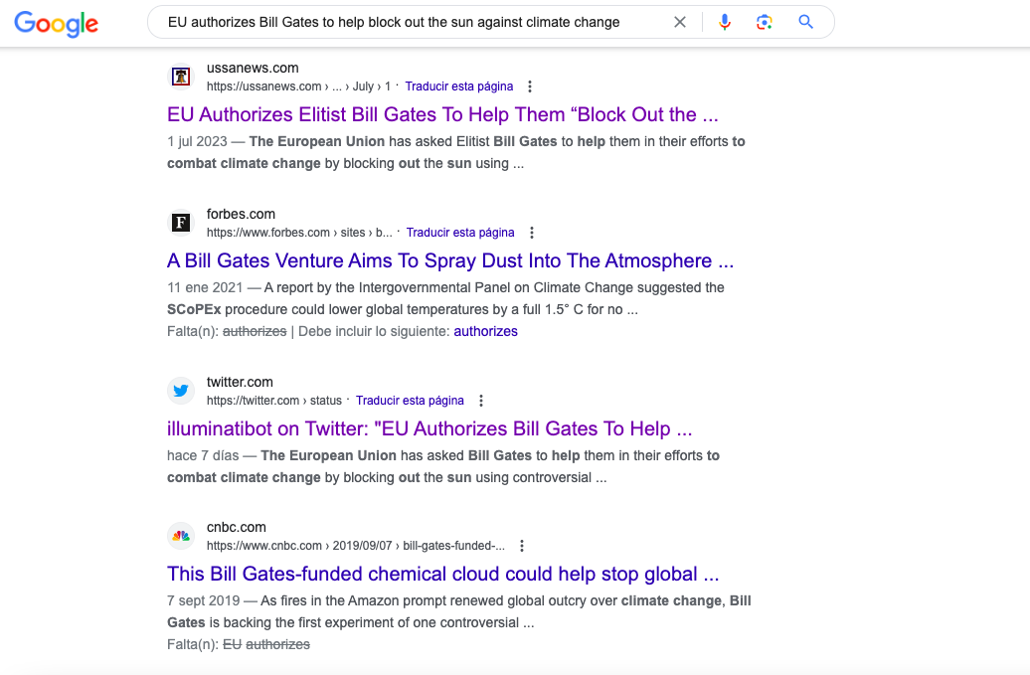Screen dimensions: 1030x675
Task: Open more options for forbes.com result
Action: tap(532, 233)
